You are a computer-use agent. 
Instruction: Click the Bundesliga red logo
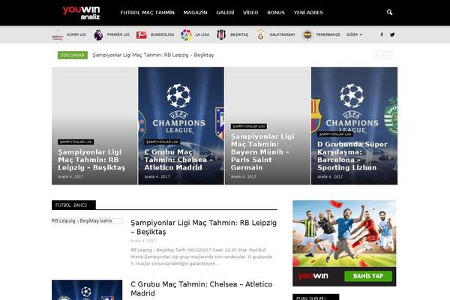tap(142, 34)
